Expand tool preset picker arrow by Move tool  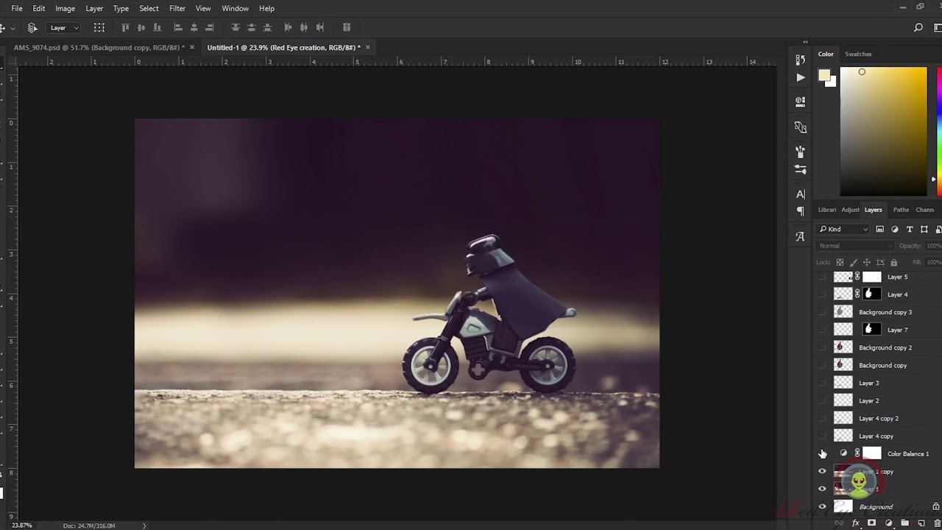[13, 28]
